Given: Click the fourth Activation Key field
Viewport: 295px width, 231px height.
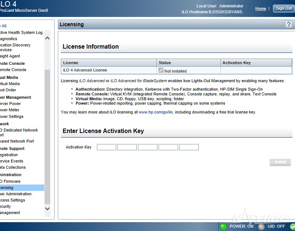Looking at the screenshot, I should pos(168,147).
